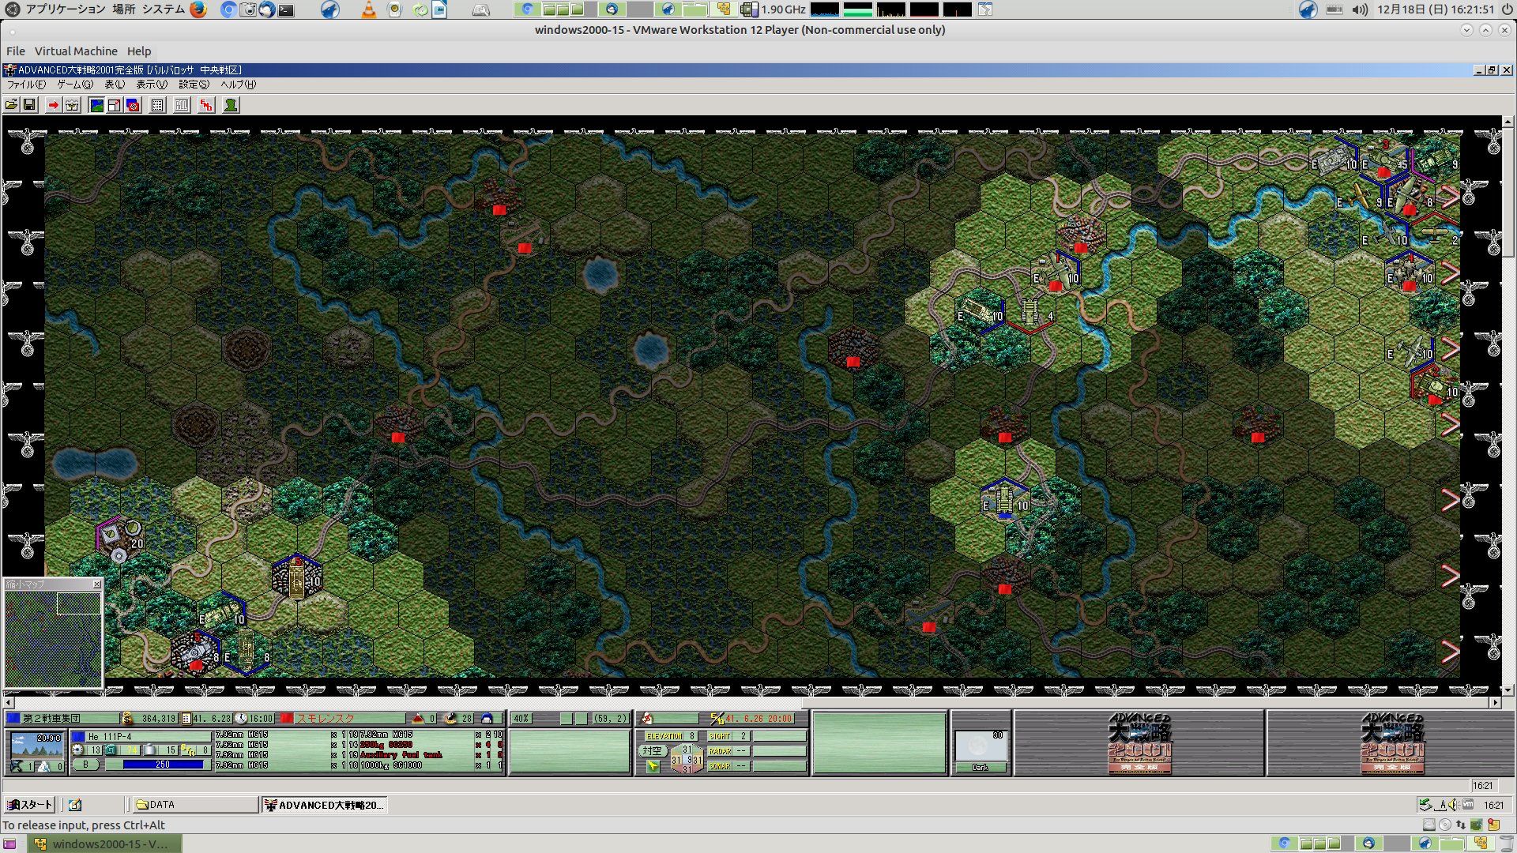Open the ファイル(F) menu
This screenshot has height=853, width=1517.
point(26,85)
